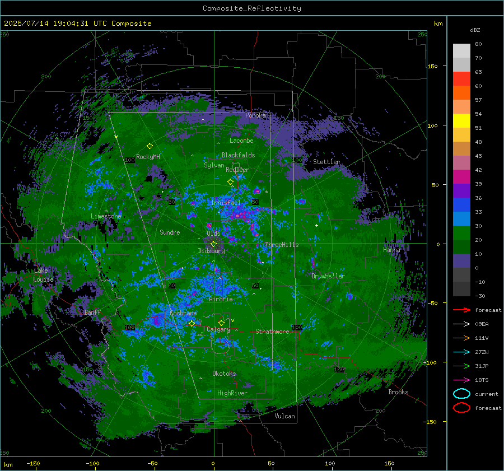504x471 pixels.
Task: Click the Vulcan label
Action: click(x=284, y=416)
